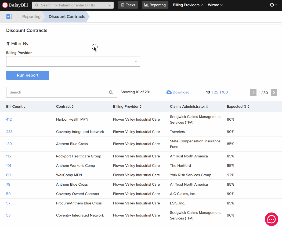This screenshot has width=282, height=227.
Task: Click the Rockport Healthcare Group cell
Action: pos(79,156)
